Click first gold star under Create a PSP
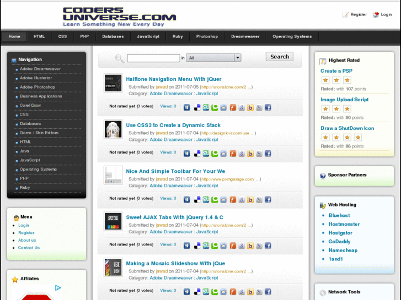 (x=325, y=80)
